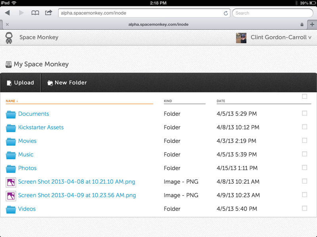Click the 2:18 PM clock

(x=158, y=3)
